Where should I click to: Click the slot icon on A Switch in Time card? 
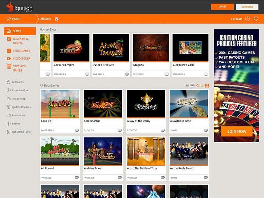click(206, 130)
